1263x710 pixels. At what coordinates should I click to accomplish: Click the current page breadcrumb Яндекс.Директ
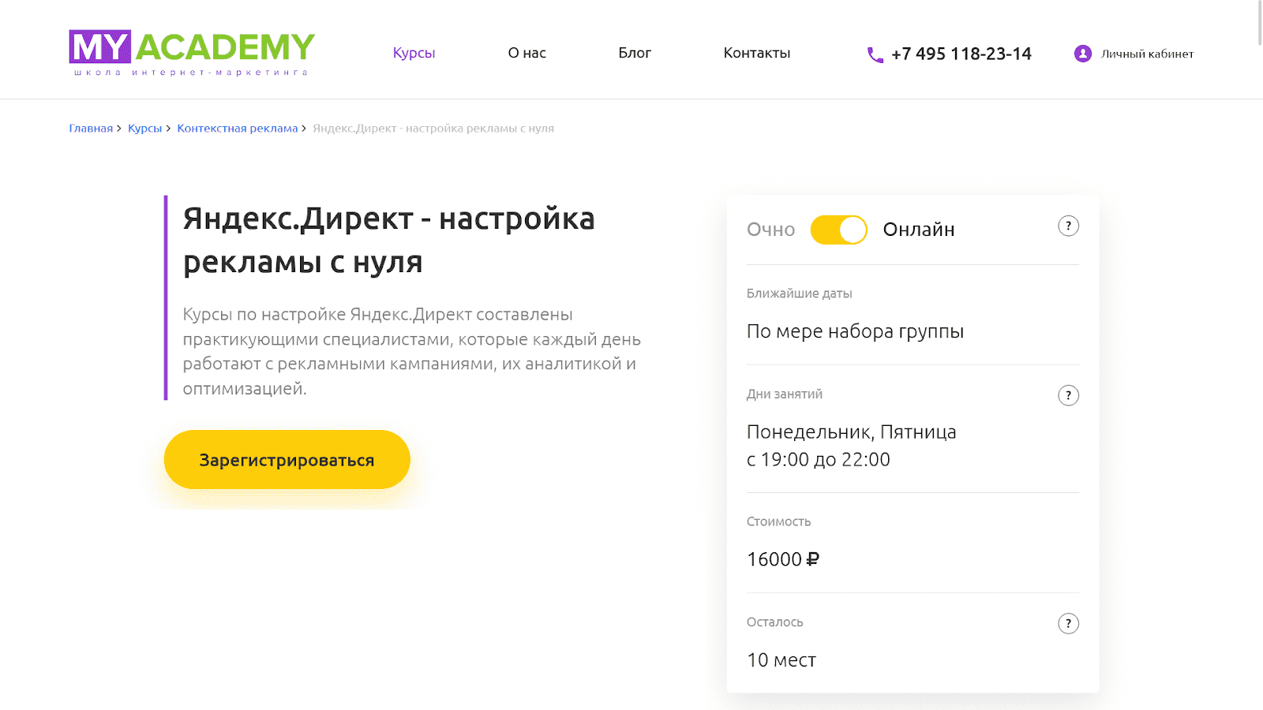click(433, 128)
